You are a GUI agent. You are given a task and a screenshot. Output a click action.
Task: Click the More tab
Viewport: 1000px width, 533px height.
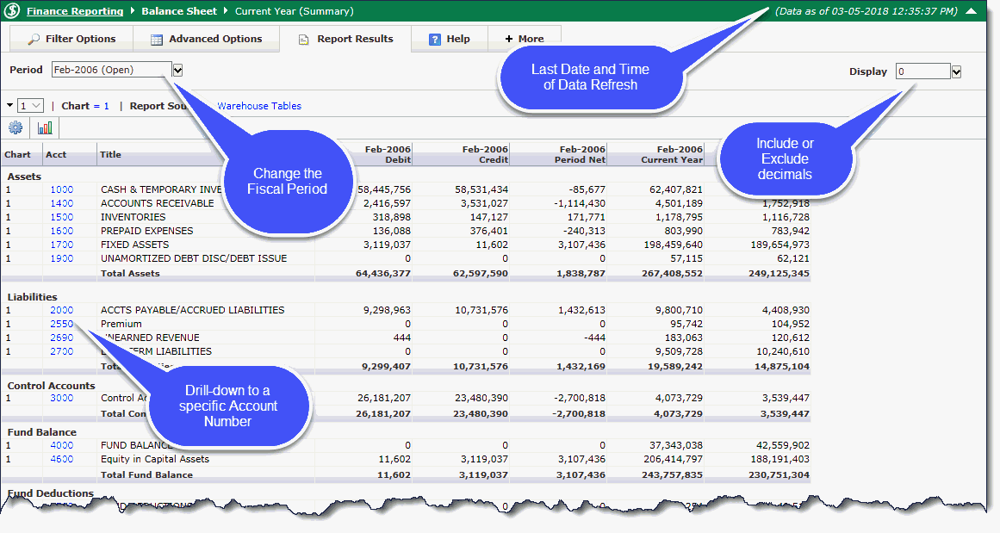pos(524,39)
